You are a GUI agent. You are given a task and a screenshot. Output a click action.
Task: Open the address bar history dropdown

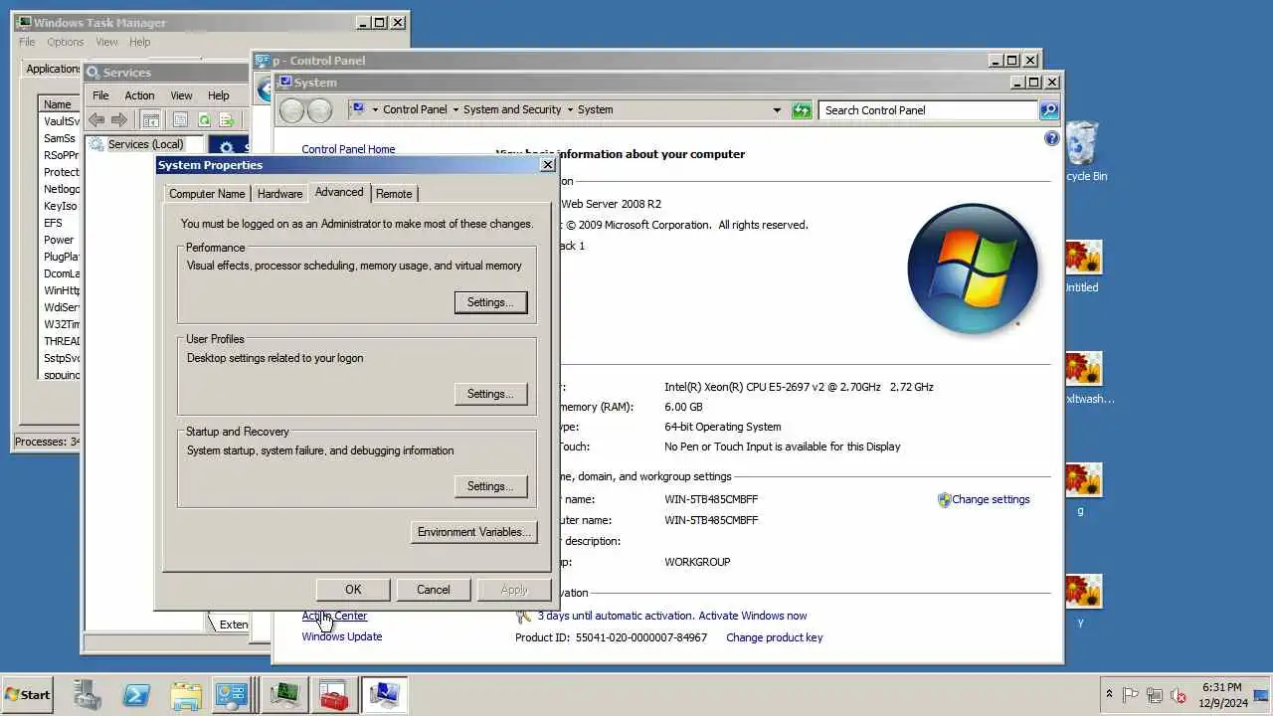(777, 110)
